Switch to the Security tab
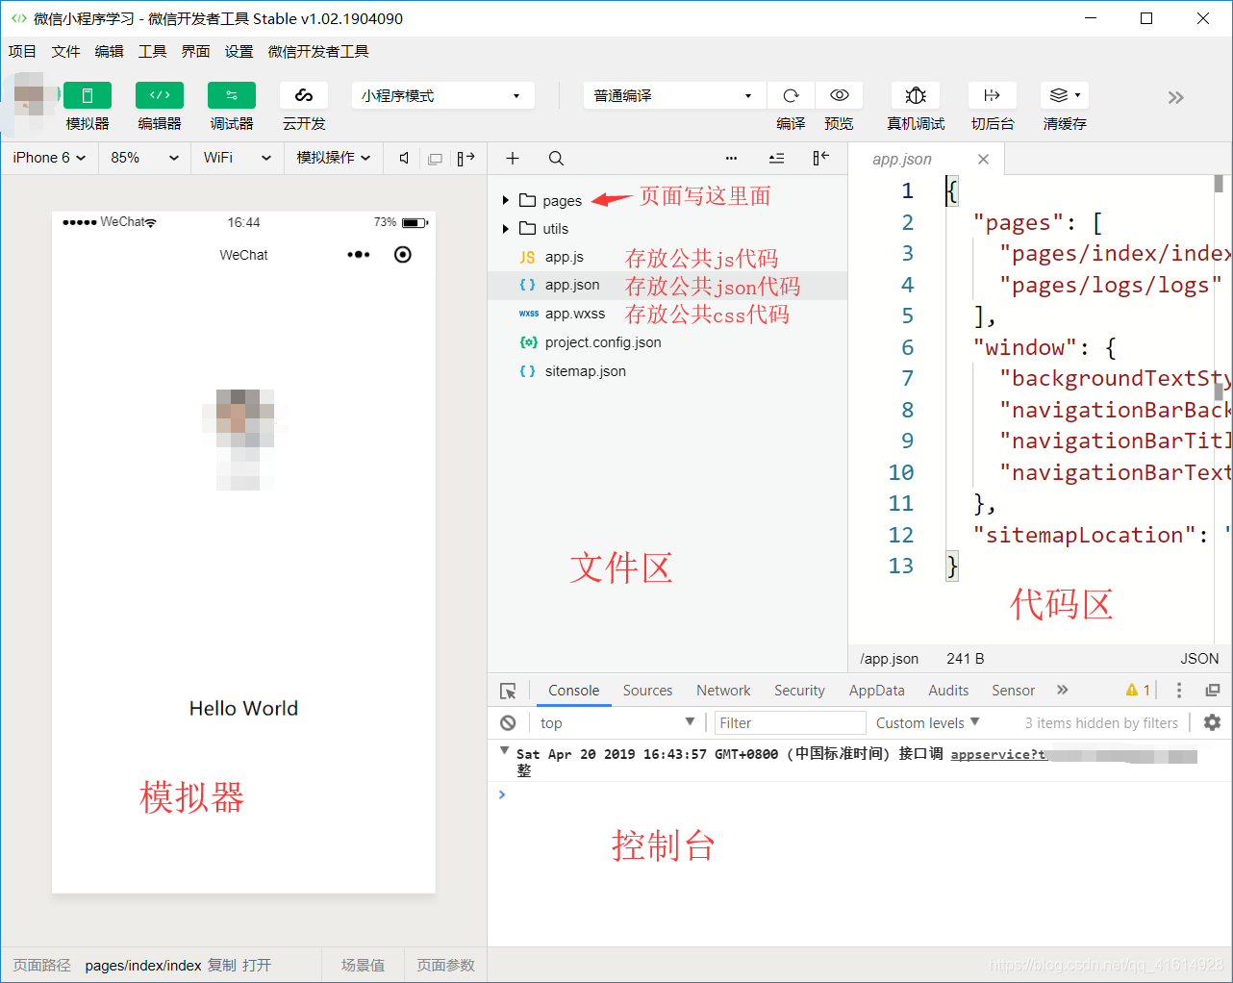The image size is (1233, 983). click(x=799, y=691)
